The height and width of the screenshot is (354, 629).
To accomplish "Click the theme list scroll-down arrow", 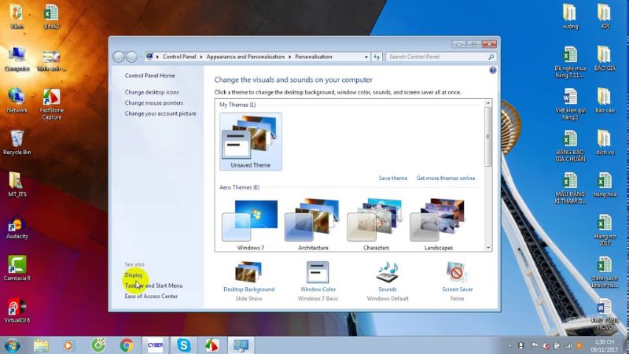I will pyautogui.click(x=488, y=248).
